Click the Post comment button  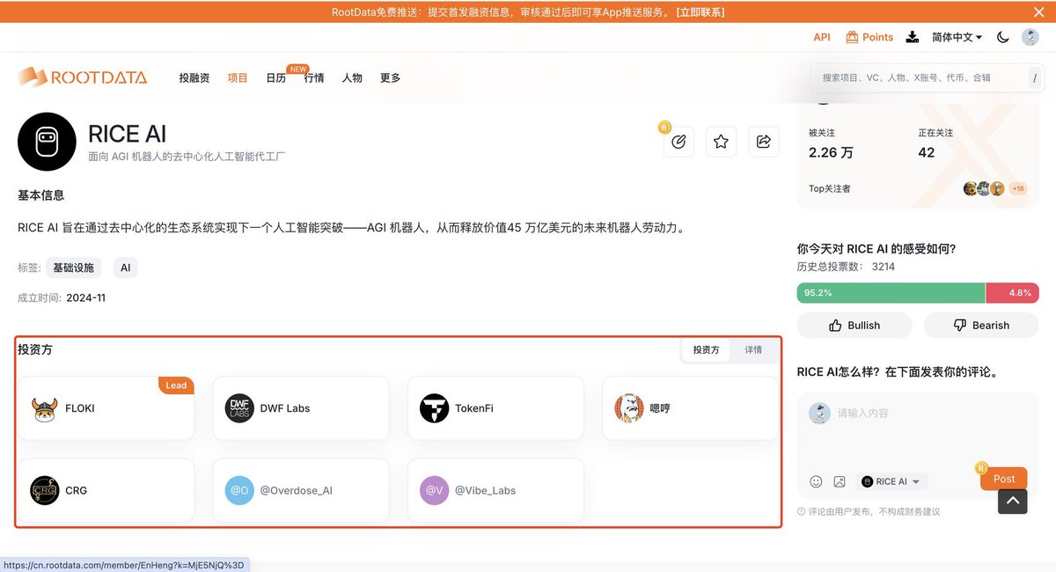point(1003,479)
